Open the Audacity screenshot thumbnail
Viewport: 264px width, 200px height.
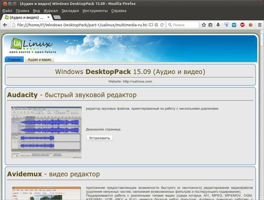[x=46, y=132]
